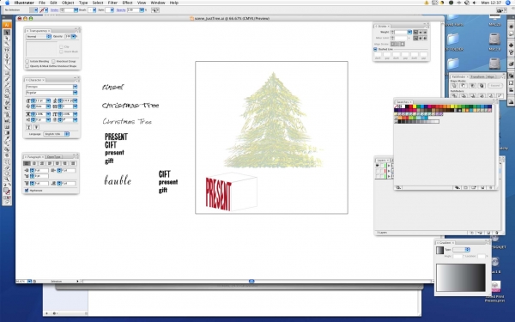Show the second layer via visibility box
Screen dimensions: 515x322
click(x=378, y=171)
